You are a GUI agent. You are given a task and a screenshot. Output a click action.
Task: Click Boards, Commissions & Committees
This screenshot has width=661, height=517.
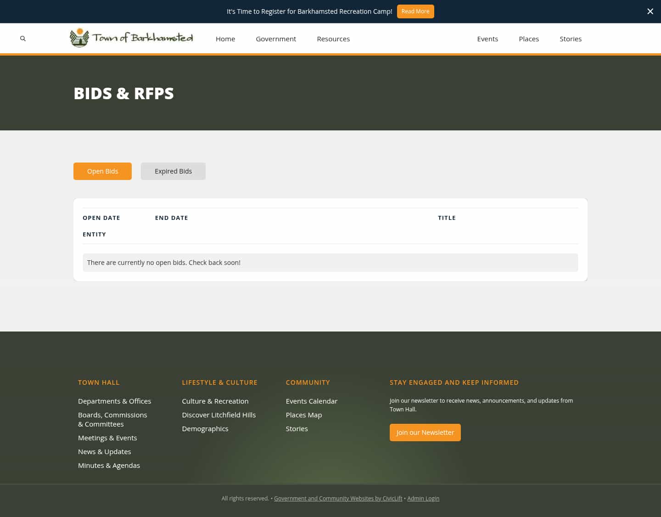click(112, 419)
